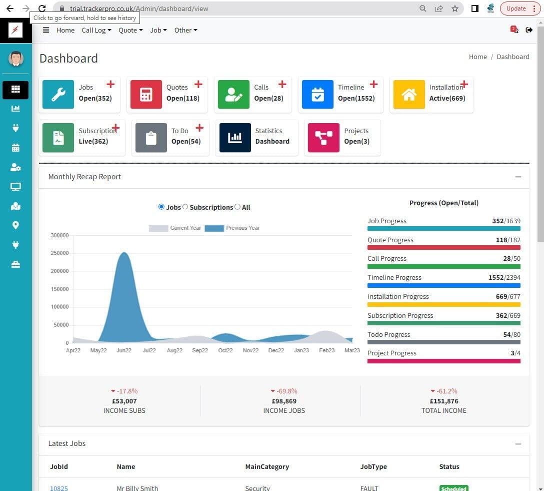Open the pink Projects diagram icon
The width and height of the screenshot is (544, 491).
pos(323,138)
